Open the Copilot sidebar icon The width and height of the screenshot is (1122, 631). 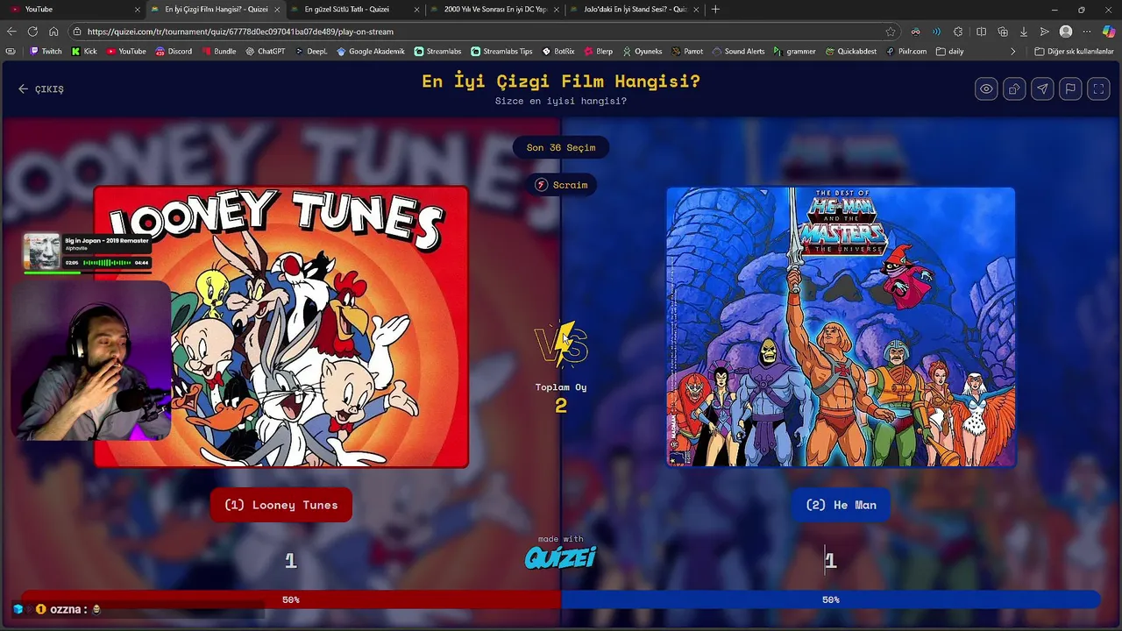tap(1109, 32)
